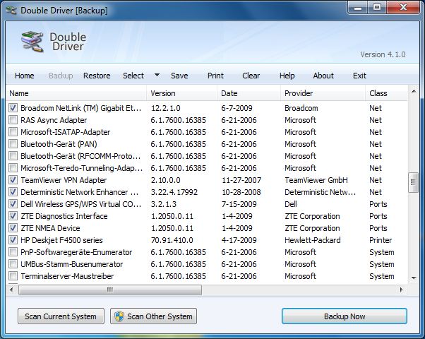Click the ZTE Diagnostics Interface name
The image size is (425, 339).
64,216
